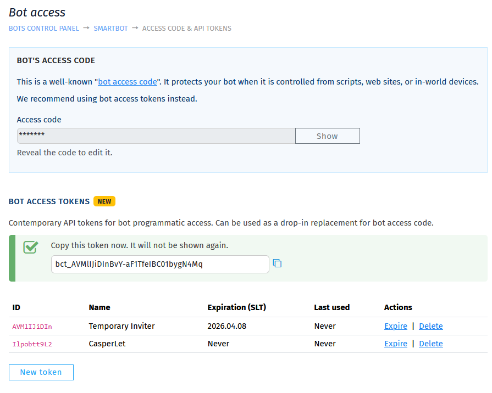Click the yellow NEW badge
This screenshot has height=393, width=492.
click(x=104, y=201)
